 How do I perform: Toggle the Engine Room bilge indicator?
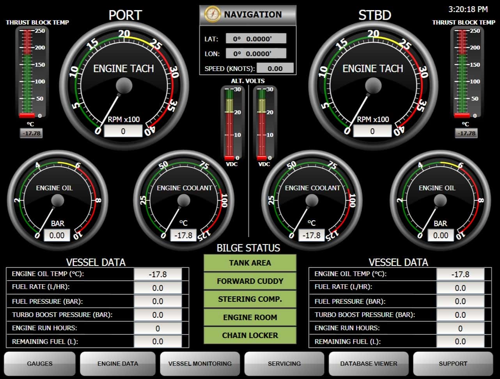[250, 317]
